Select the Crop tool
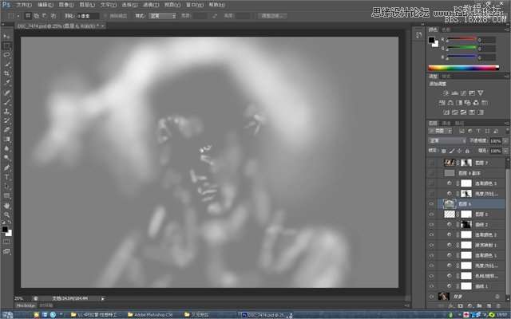The width and height of the screenshot is (511, 319). coord(7,73)
